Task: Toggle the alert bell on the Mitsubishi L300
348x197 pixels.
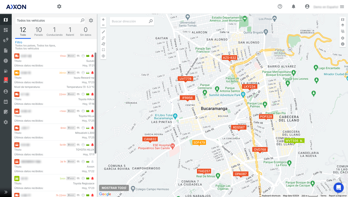Action: click(x=93, y=128)
